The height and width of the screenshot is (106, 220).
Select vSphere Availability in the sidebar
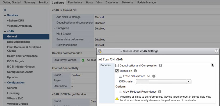(20, 26)
